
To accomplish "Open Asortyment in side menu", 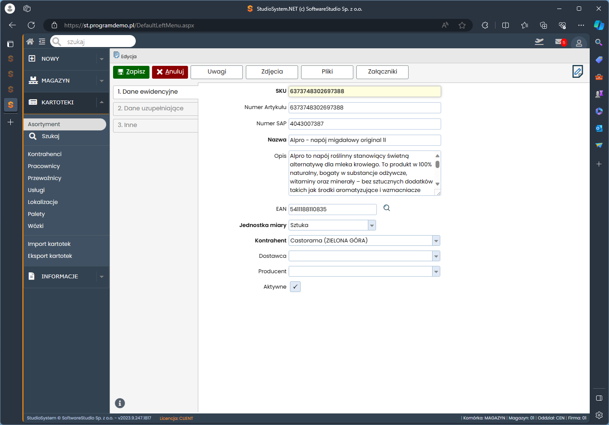I will pyautogui.click(x=65, y=124).
